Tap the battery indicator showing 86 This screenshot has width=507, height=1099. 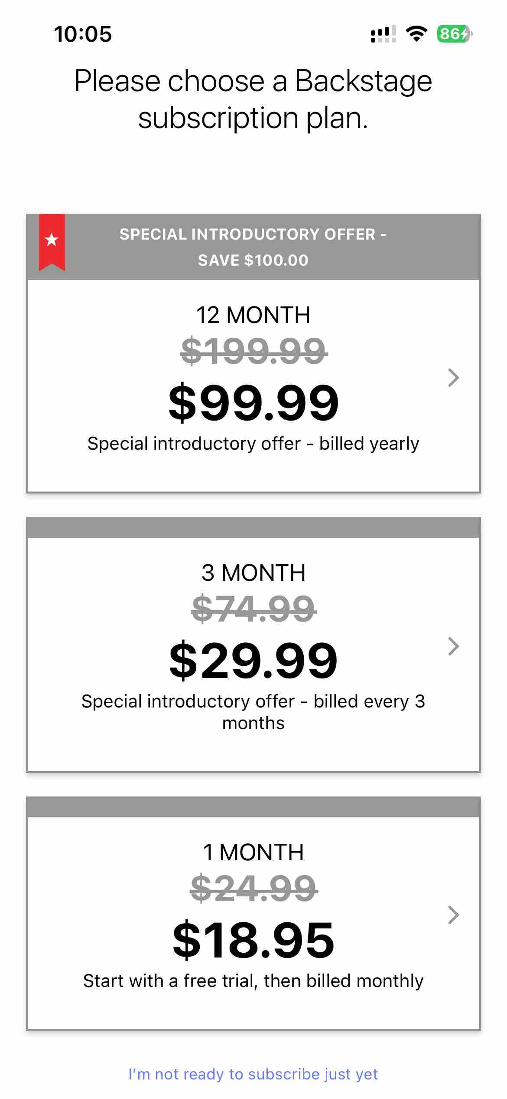[454, 34]
